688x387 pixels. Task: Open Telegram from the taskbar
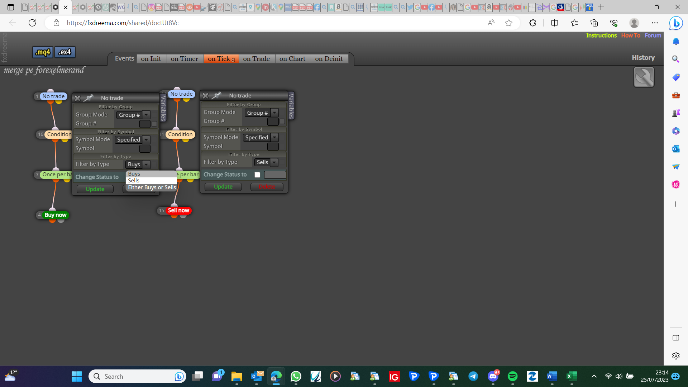pos(473,376)
